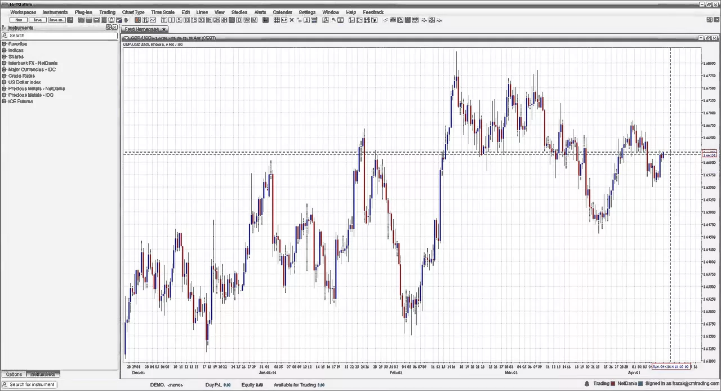Click the Signed in as account text
This screenshot has height=391, width=721.
tap(682, 384)
